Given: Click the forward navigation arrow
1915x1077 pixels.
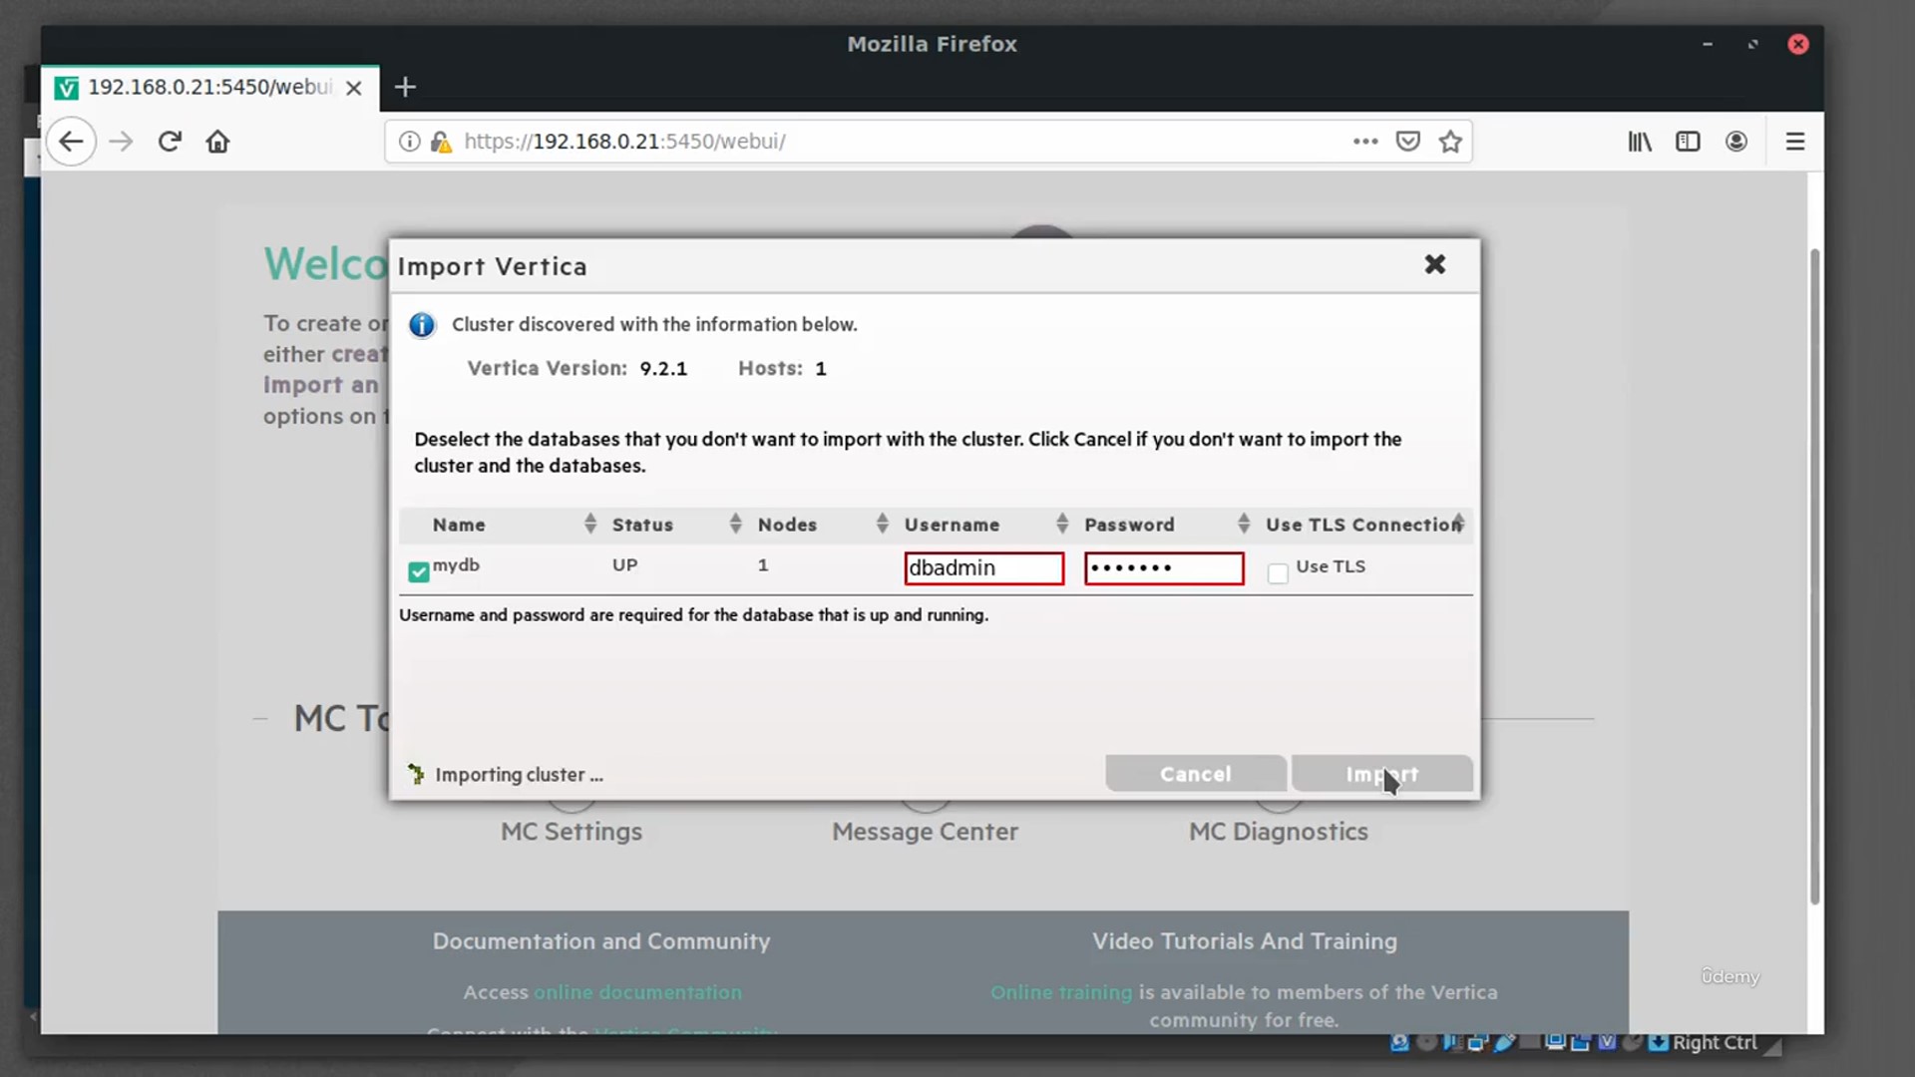Looking at the screenshot, I should [121, 142].
